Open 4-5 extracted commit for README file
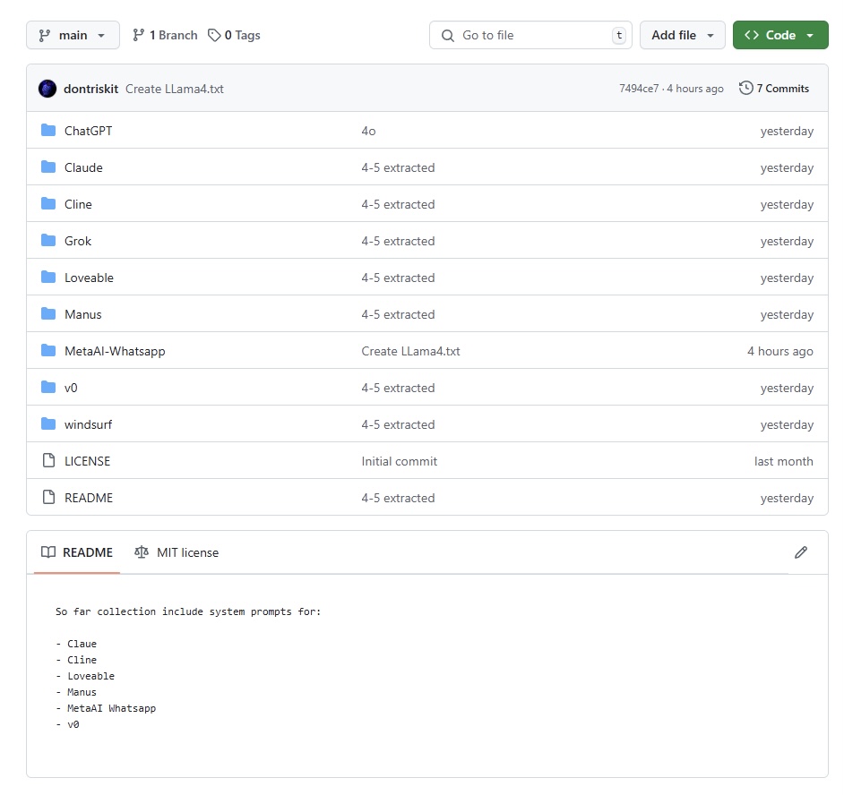 pyautogui.click(x=399, y=498)
